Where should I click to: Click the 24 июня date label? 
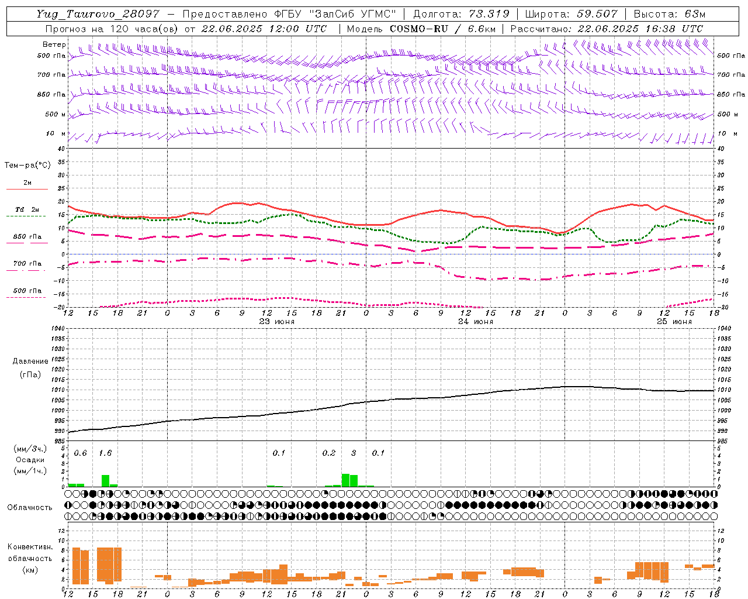(476, 322)
